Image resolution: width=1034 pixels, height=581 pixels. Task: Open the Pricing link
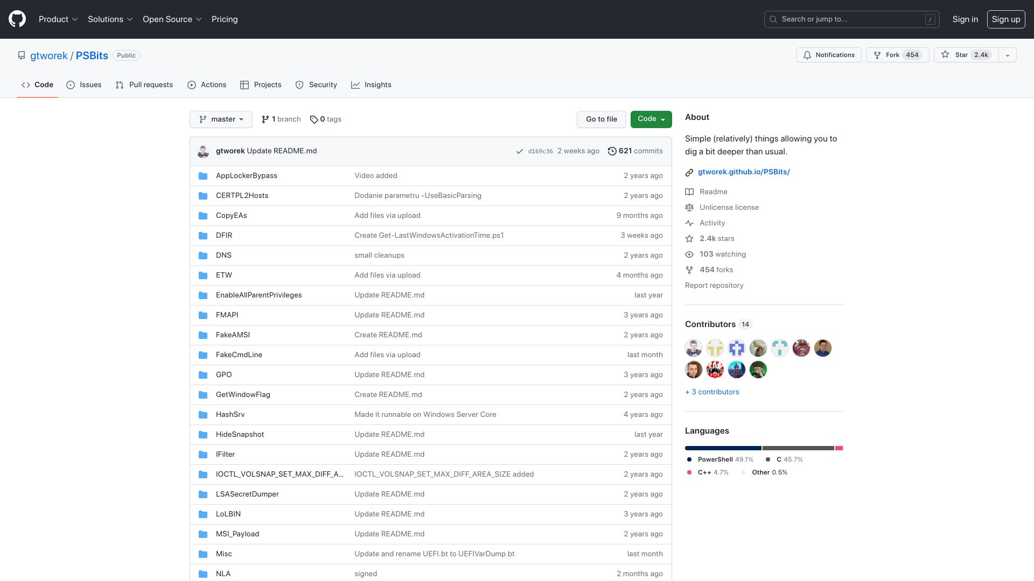[x=225, y=19]
